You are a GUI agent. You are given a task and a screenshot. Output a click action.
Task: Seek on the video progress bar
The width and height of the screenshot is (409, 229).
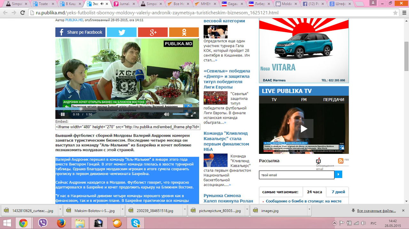[x=127, y=109]
